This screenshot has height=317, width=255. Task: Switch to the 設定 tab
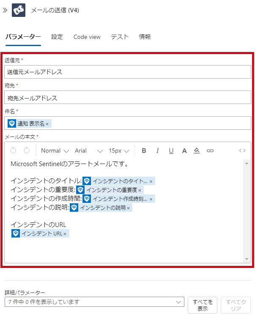coord(57,37)
